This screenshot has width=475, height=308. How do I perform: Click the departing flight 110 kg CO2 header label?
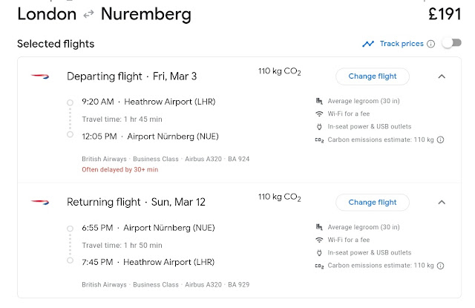(x=280, y=72)
